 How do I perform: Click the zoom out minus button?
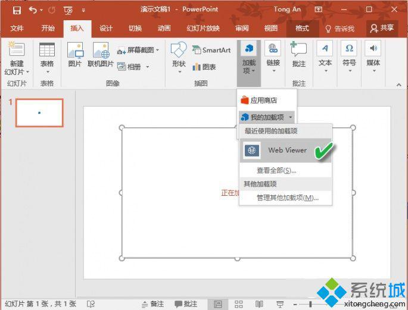tap(295, 304)
